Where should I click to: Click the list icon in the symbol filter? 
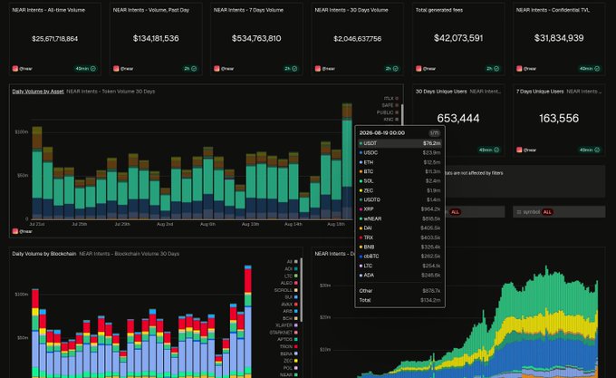tap(518, 212)
